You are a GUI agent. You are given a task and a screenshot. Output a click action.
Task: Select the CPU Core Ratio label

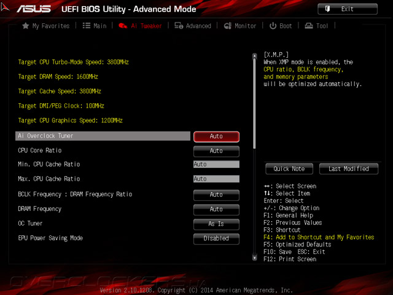[40, 151]
